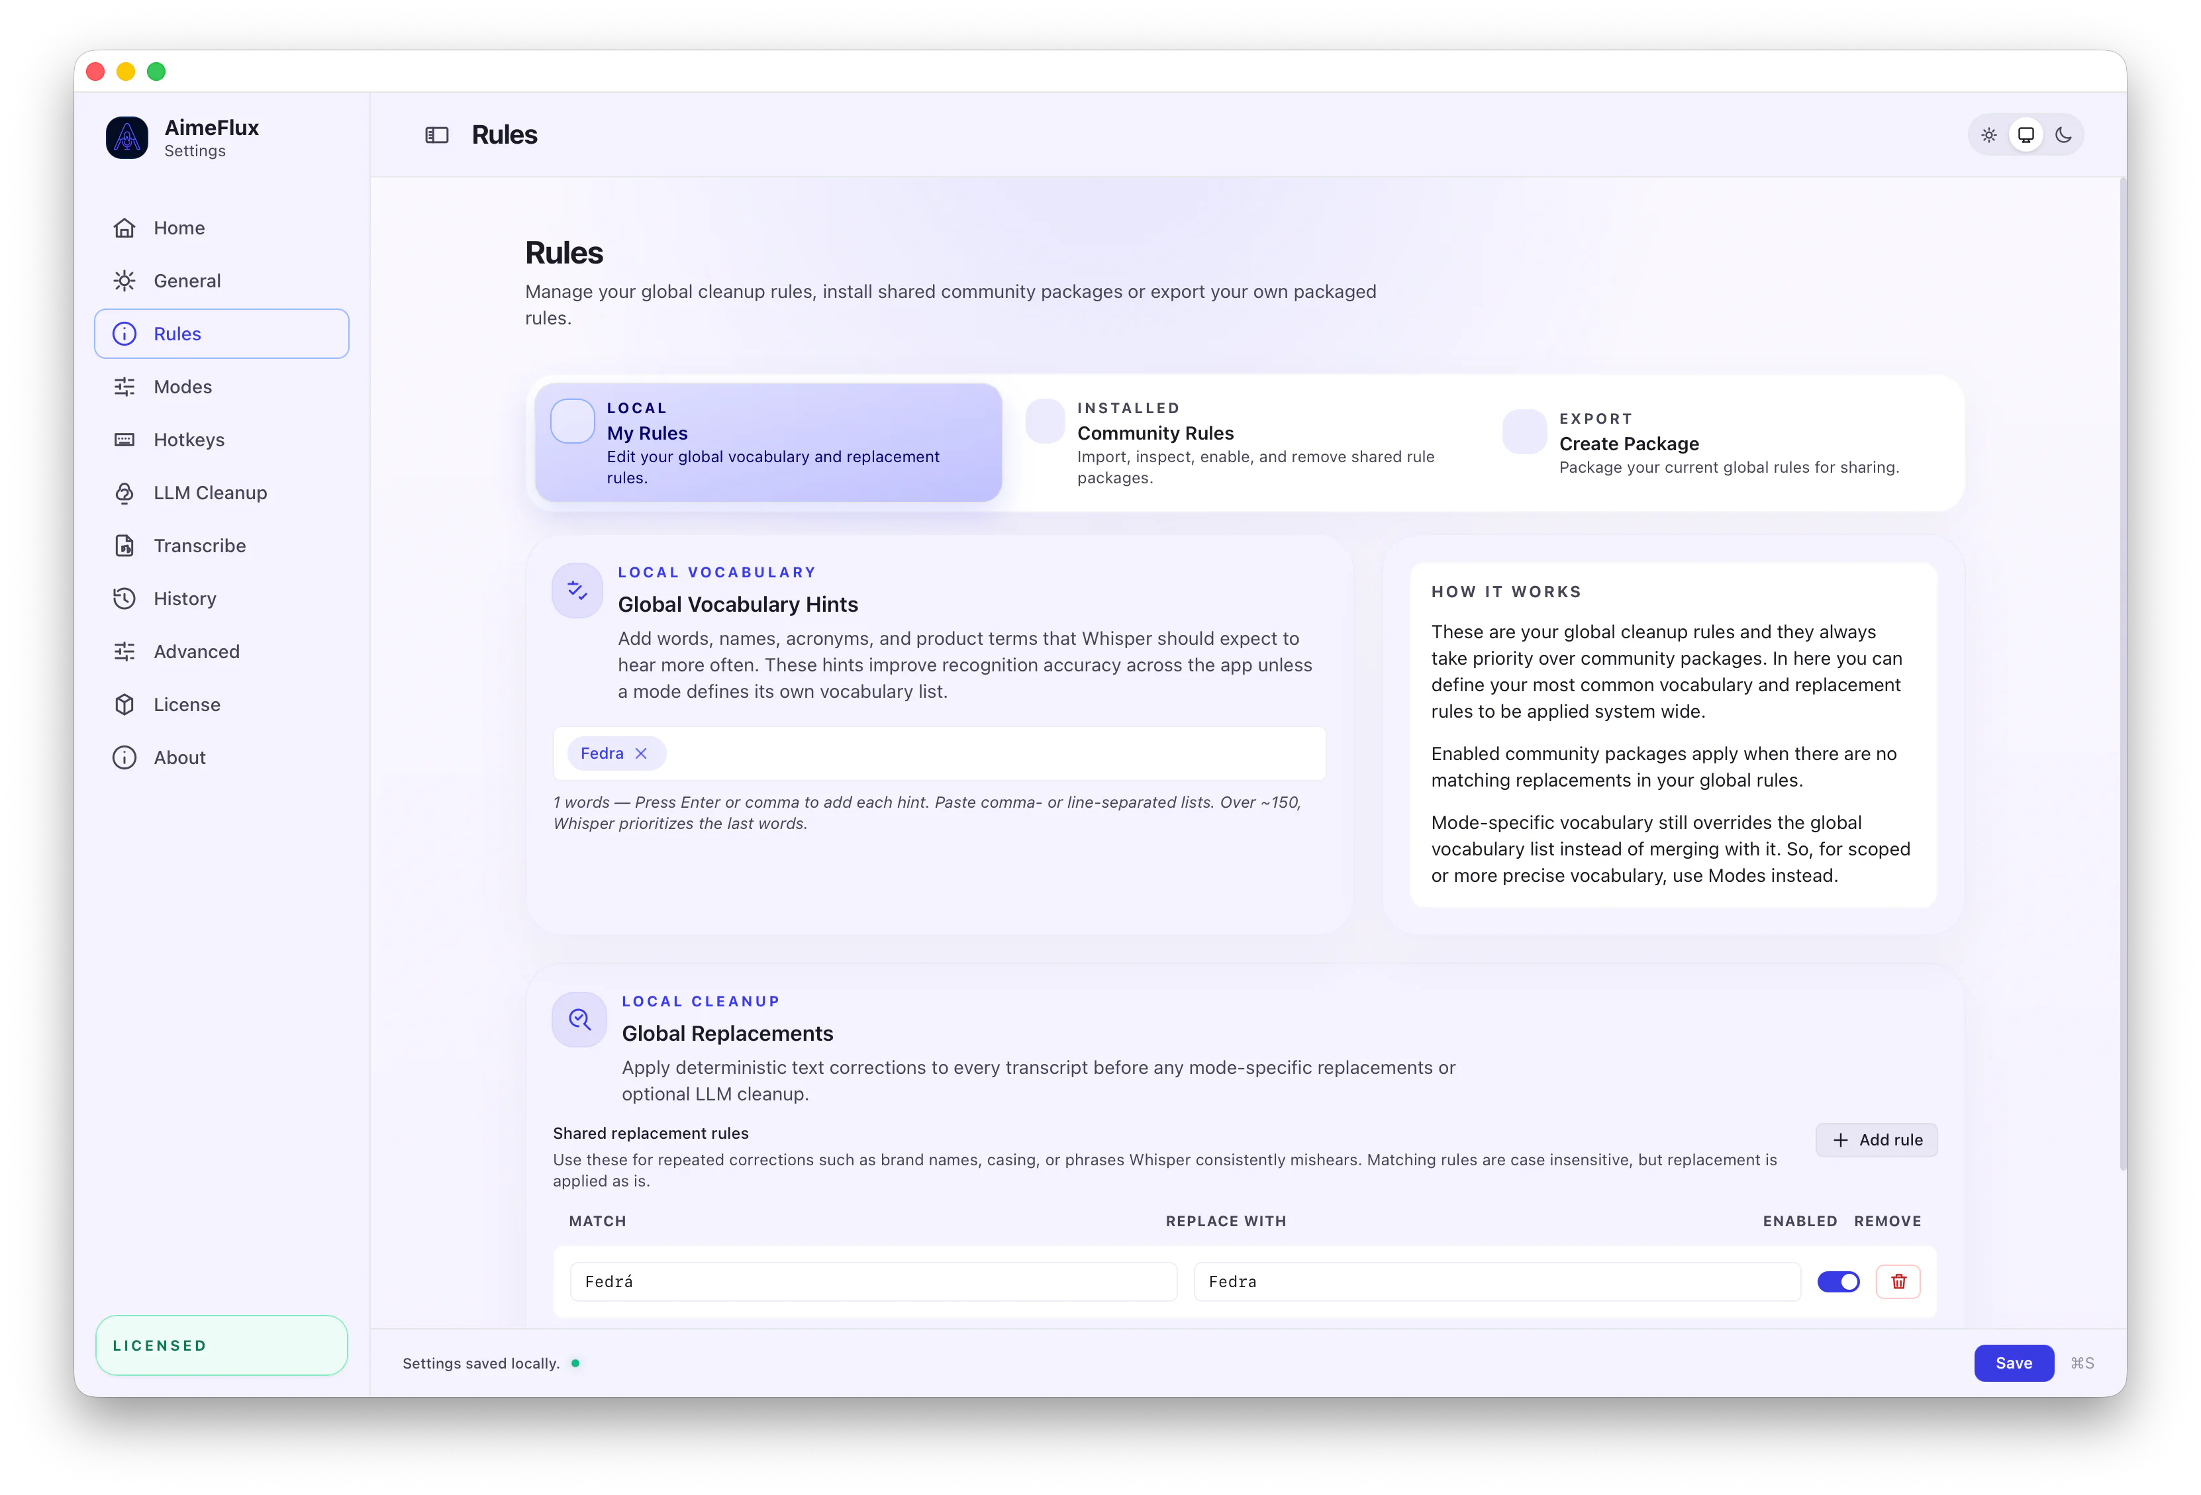The image size is (2201, 1495).
Task: Select Rules in the sidebar
Action: pyautogui.click(x=222, y=334)
